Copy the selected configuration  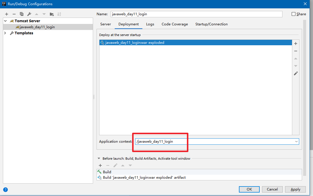point(22,14)
